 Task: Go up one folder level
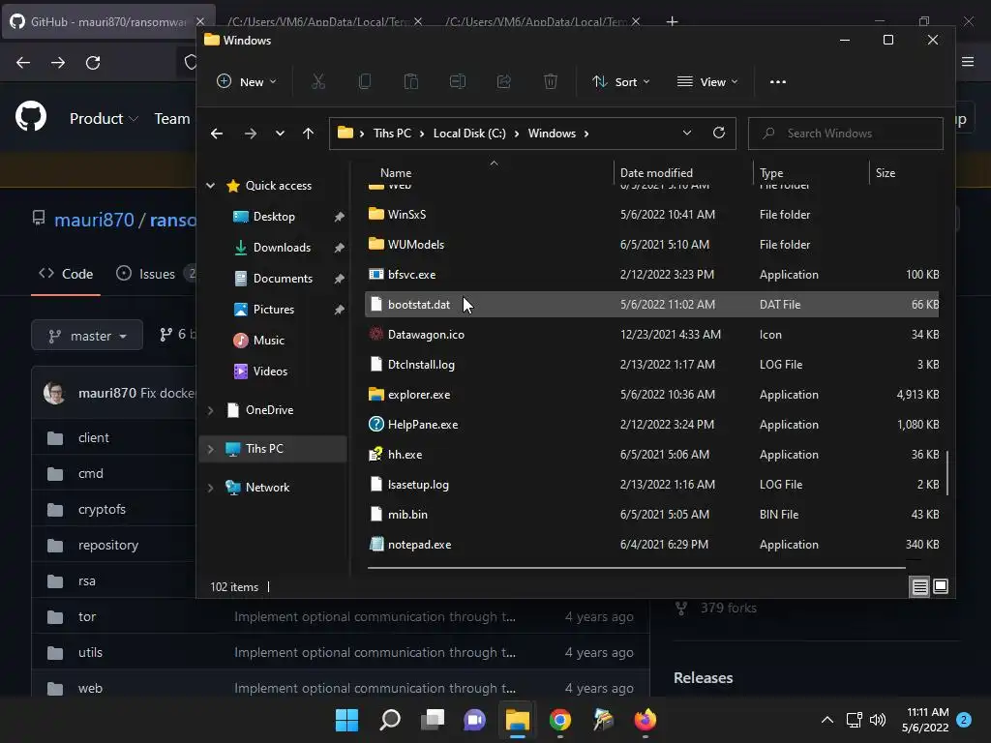[x=308, y=134]
